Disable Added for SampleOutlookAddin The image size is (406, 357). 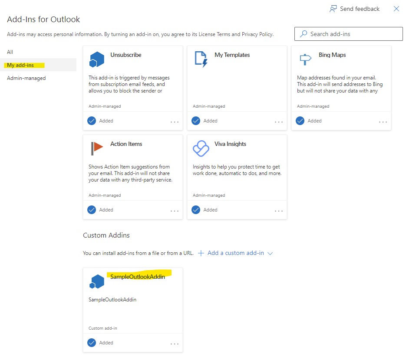coord(92,343)
